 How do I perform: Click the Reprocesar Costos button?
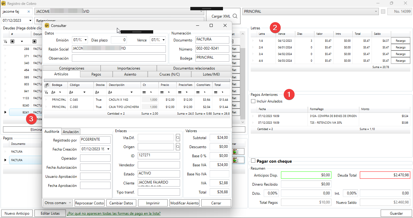click(89, 203)
